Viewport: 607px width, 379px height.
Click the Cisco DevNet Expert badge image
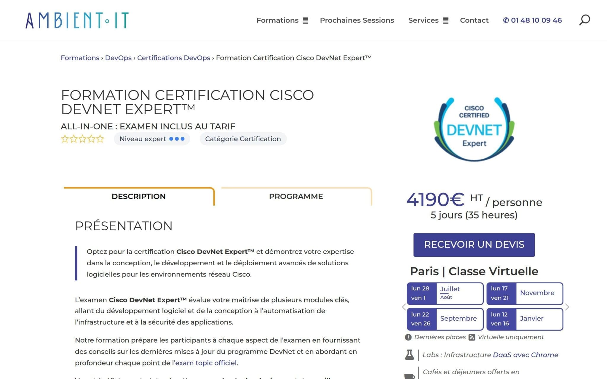(x=474, y=129)
